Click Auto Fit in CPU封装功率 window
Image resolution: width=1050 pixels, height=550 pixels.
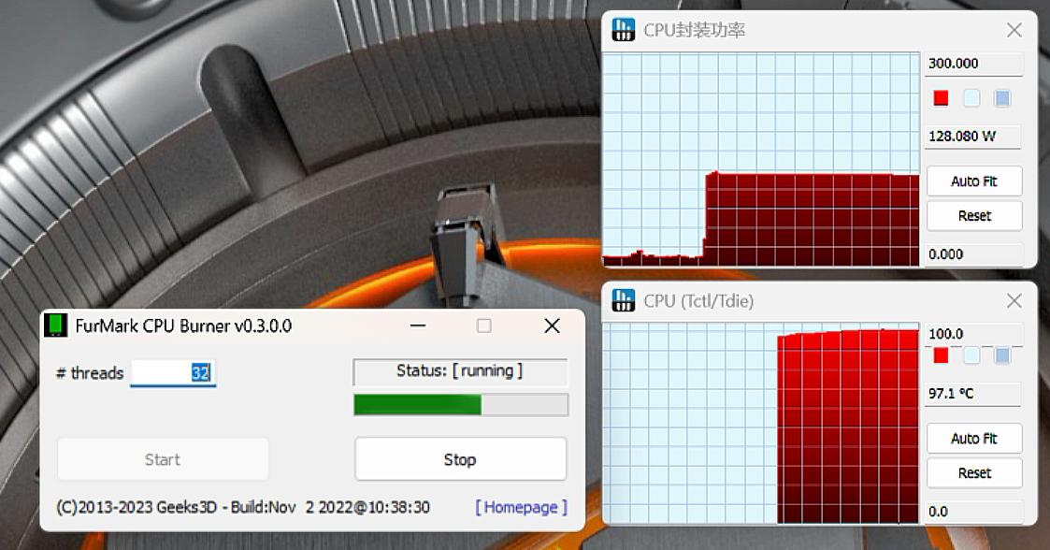[x=973, y=181]
